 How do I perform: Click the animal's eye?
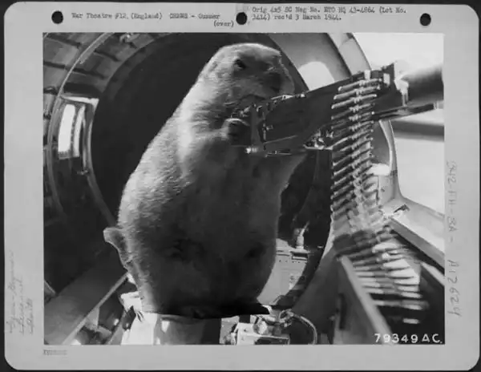pyautogui.click(x=240, y=63)
